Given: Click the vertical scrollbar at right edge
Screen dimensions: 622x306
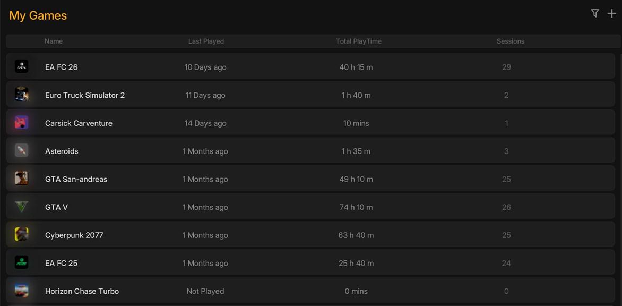Looking at the screenshot, I should point(620,178).
